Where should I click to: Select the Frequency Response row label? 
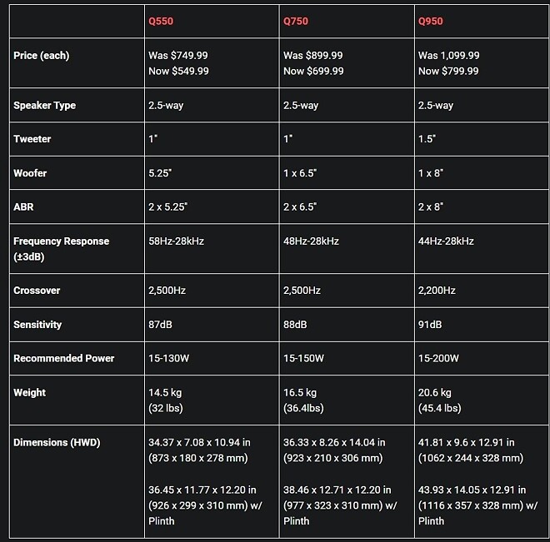click(x=62, y=249)
